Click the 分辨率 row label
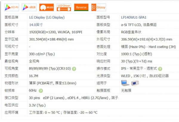The image size is (179, 122). (x=10, y=32)
